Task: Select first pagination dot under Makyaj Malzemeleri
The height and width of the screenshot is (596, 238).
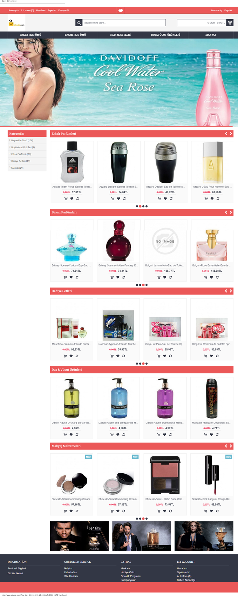Action: [x=137, y=519]
